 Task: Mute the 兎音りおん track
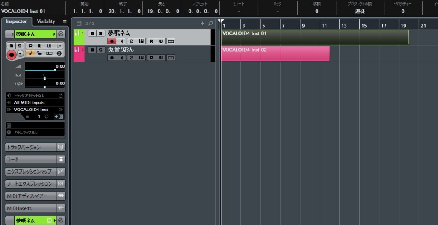coord(92,50)
